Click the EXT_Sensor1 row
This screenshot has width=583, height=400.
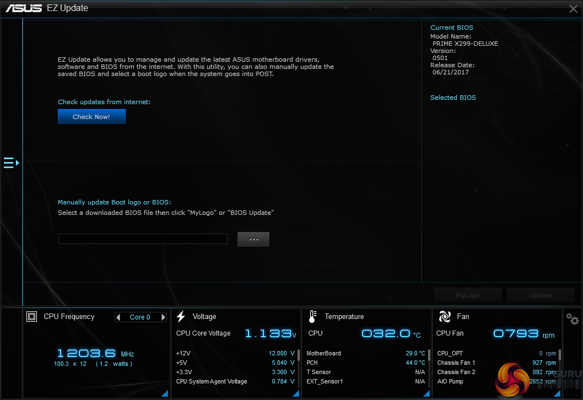(x=366, y=381)
